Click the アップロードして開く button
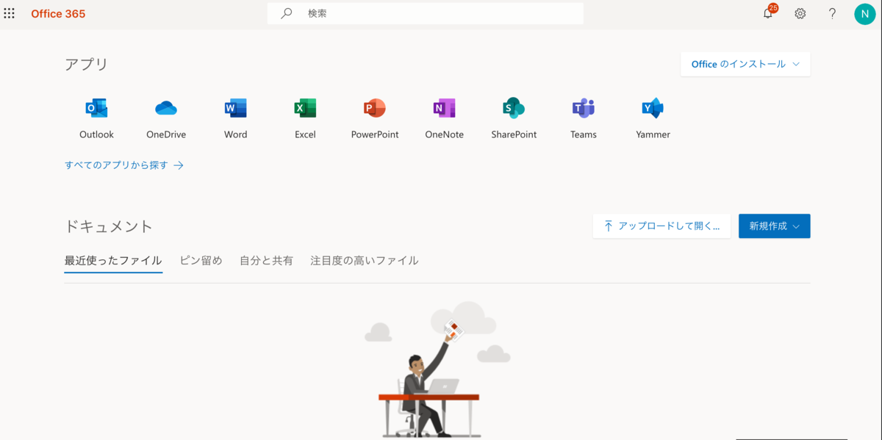This screenshot has width=882, height=440. [x=661, y=226]
